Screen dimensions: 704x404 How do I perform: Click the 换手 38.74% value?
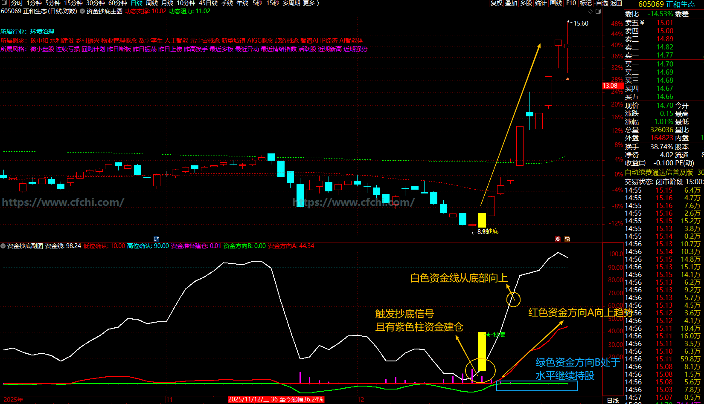[662, 147]
